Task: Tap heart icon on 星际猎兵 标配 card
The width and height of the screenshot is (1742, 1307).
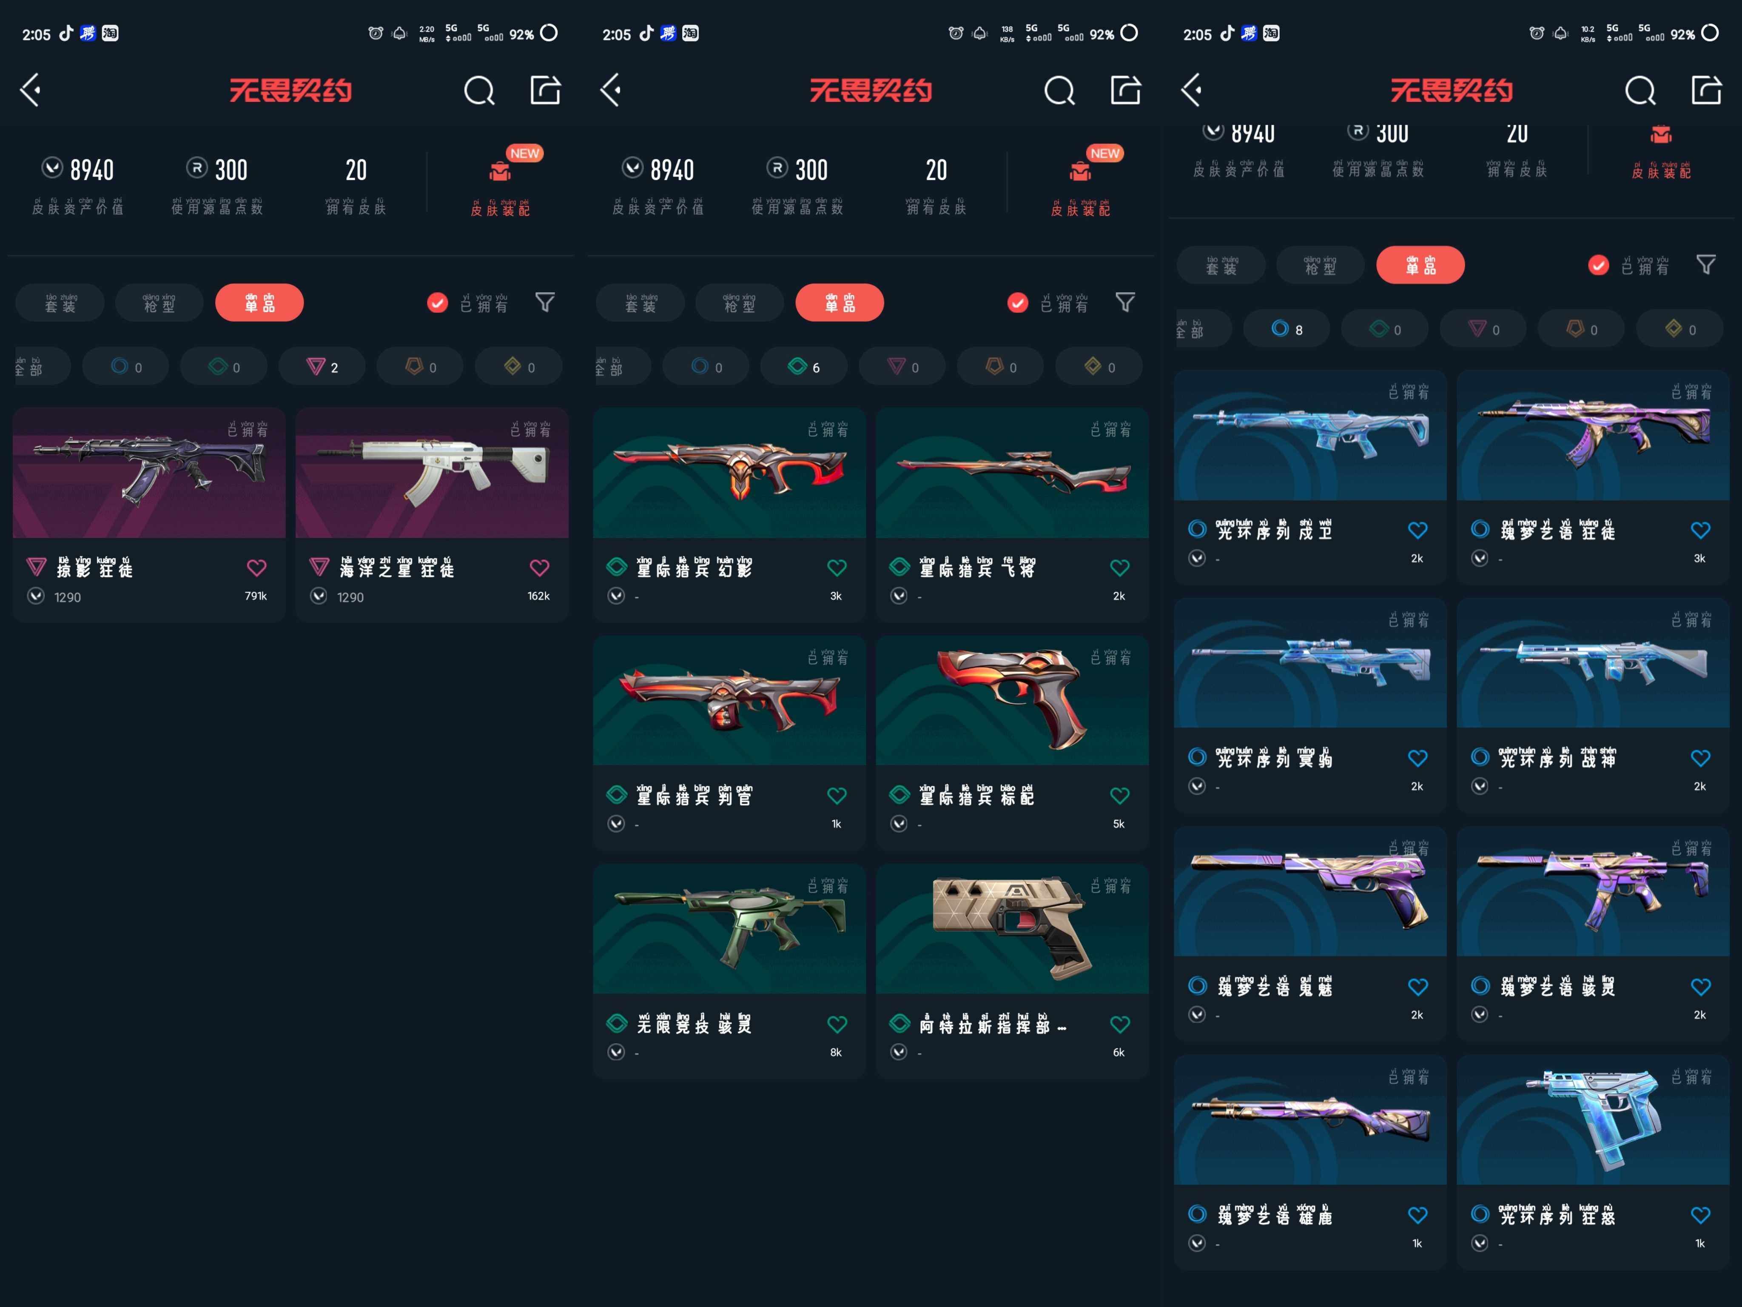Action: coord(1120,796)
